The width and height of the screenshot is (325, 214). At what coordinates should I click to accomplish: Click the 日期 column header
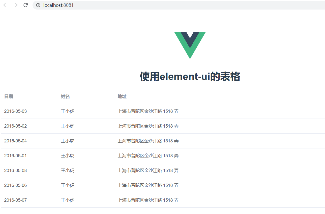9,96
